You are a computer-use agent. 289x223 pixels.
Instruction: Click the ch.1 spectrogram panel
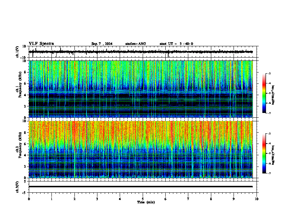[140, 89]
